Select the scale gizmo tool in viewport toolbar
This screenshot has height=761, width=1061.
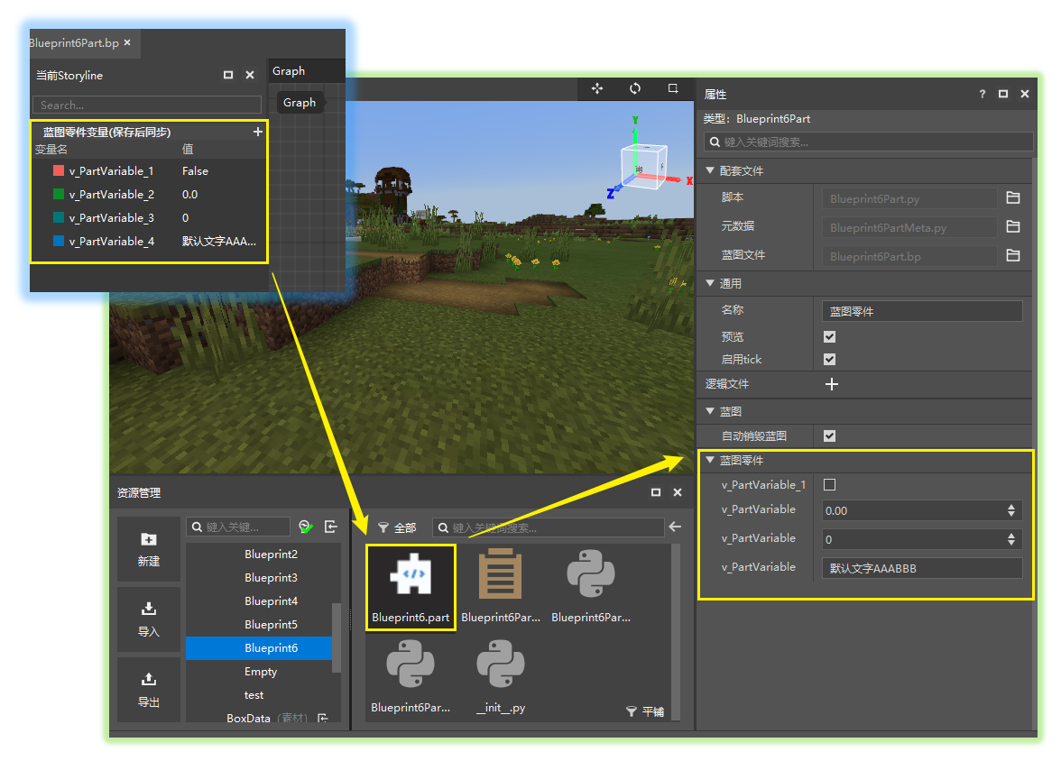673,88
